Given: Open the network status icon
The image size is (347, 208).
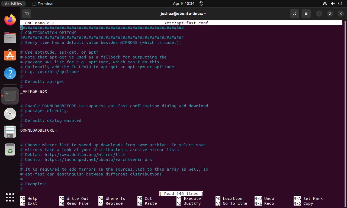Looking at the screenshot, I should tap(325, 4).
